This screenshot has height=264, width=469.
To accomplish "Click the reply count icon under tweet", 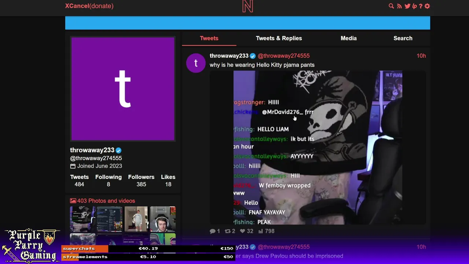I will coord(213,231).
